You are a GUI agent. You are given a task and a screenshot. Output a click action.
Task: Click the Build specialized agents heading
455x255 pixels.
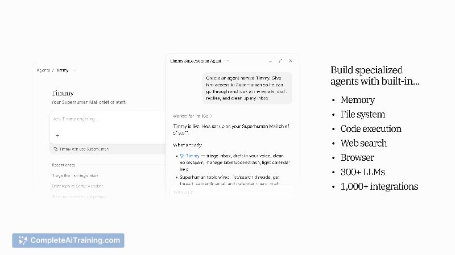(x=375, y=76)
